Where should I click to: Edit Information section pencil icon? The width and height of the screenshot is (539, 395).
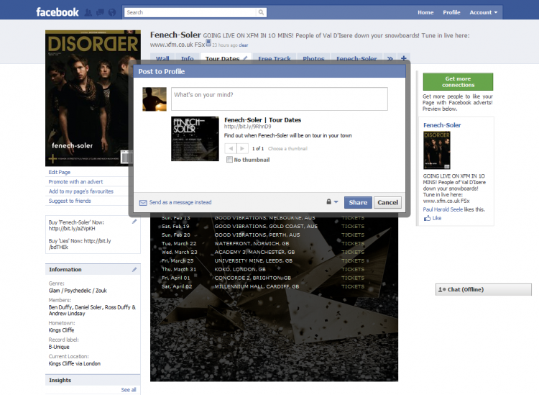(134, 269)
